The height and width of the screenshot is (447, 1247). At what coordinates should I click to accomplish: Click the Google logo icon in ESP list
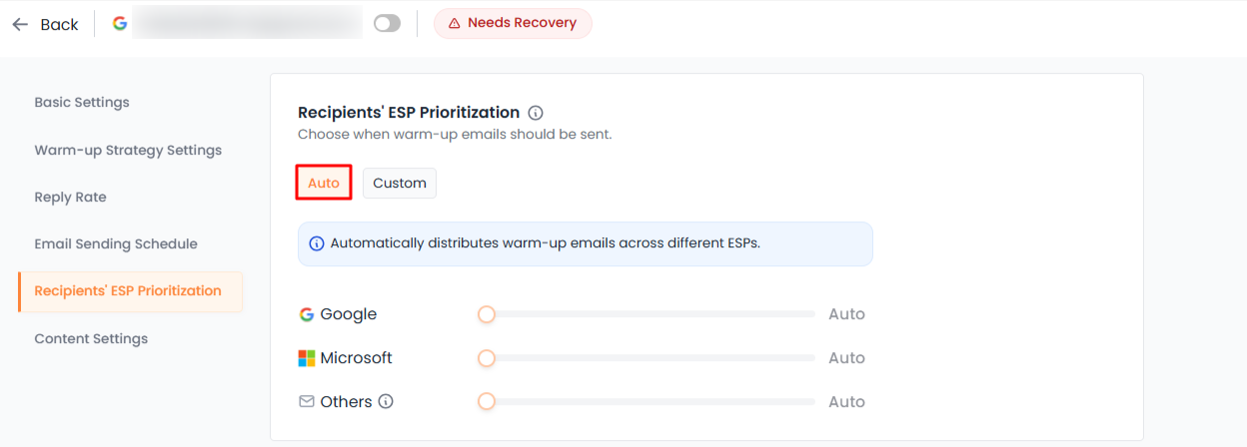click(307, 314)
